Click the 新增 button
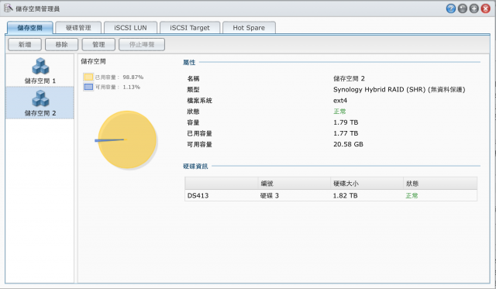Screen dimensions: 496x289 coord(25,45)
